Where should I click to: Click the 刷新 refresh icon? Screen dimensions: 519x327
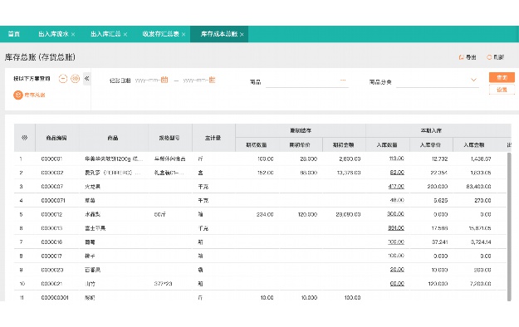pyautogui.click(x=489, y=57)
